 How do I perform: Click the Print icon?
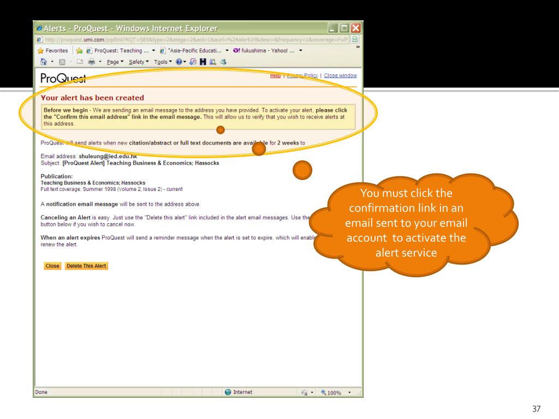coord(92,62)
